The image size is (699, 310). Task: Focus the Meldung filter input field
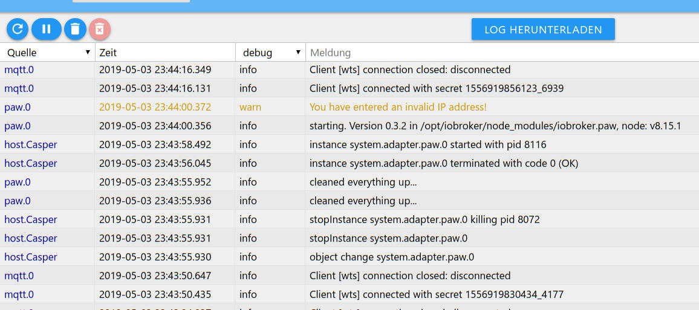point(502,53)
